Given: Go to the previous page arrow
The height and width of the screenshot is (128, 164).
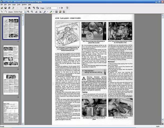Looking at the screenshot, I should click(59, 8).
